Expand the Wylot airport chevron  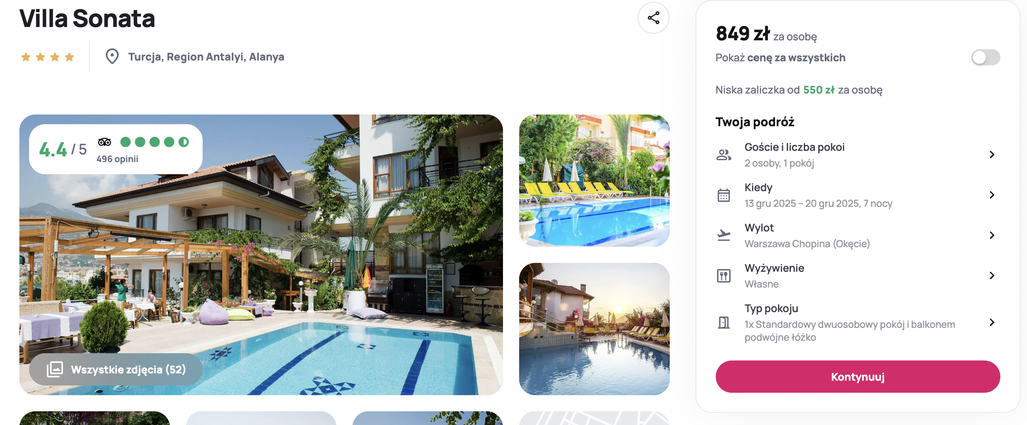[x=992, y=235]
